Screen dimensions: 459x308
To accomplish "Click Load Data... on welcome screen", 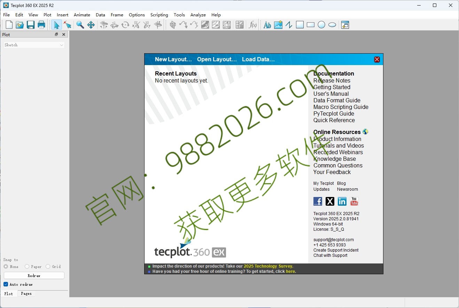I will tap(258, 59).
